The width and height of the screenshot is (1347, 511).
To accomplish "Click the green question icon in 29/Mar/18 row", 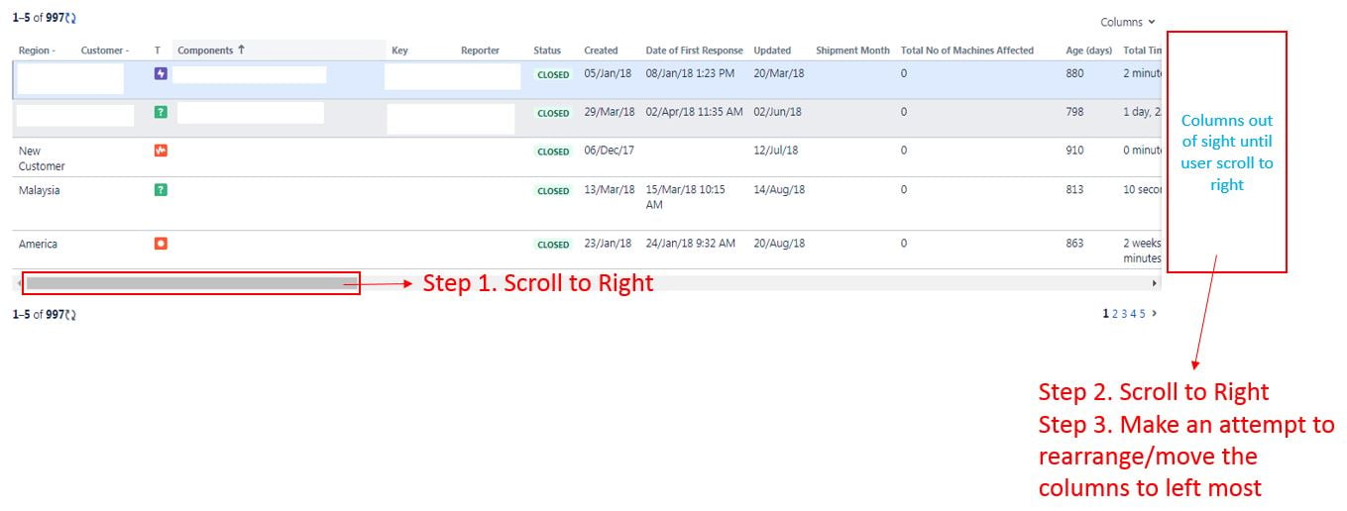I will point(161,112).
